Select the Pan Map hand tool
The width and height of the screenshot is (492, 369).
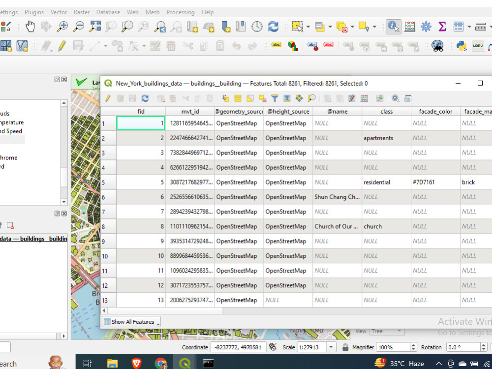coord(30,27)
